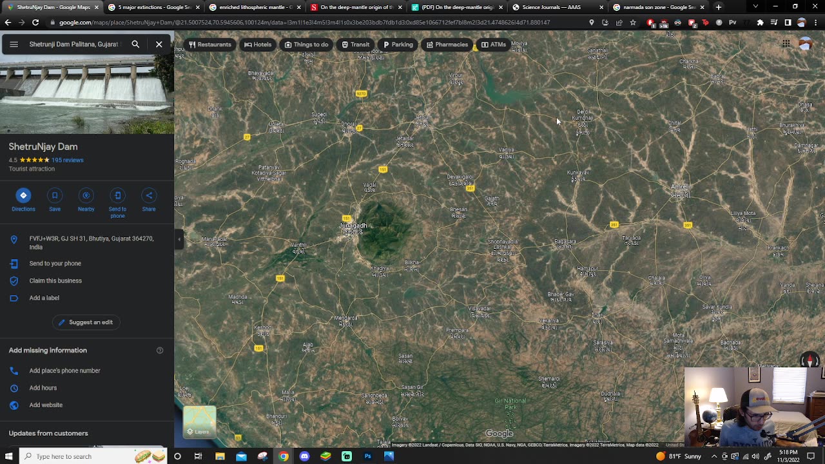Viewport: 825px width, 464px height.
Task: Click the 'Suggest an edit' button
Action: point(86,322)
